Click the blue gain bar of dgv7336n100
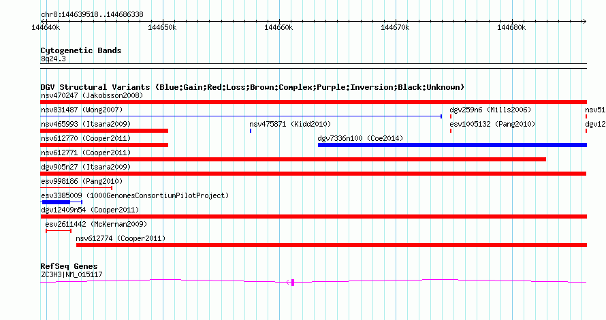This screenshot has width=606, height=320. 452,145
